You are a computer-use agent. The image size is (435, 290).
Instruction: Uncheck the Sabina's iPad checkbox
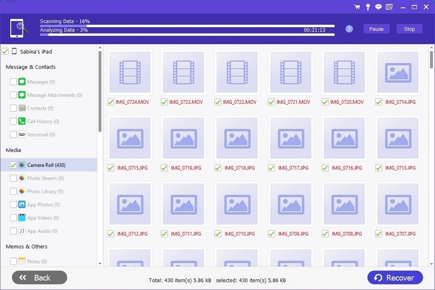pyautogui.click(x=5, y=52)
